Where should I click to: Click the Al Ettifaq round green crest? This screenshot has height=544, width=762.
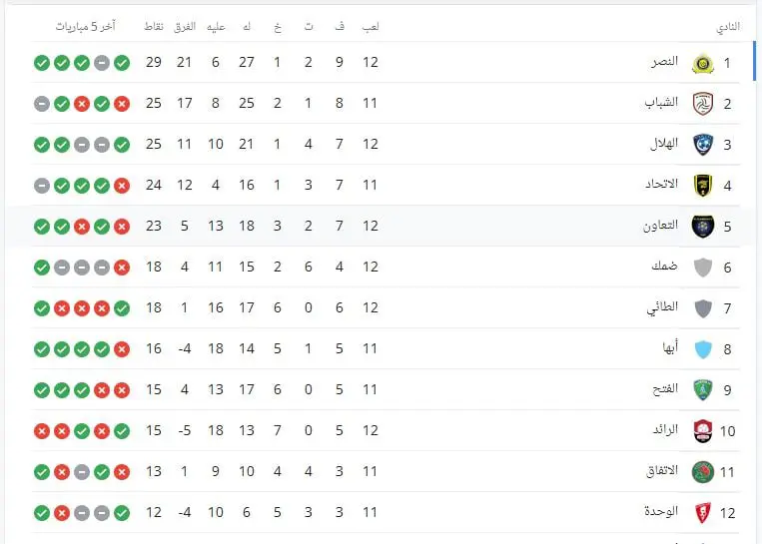pos(703,471)
